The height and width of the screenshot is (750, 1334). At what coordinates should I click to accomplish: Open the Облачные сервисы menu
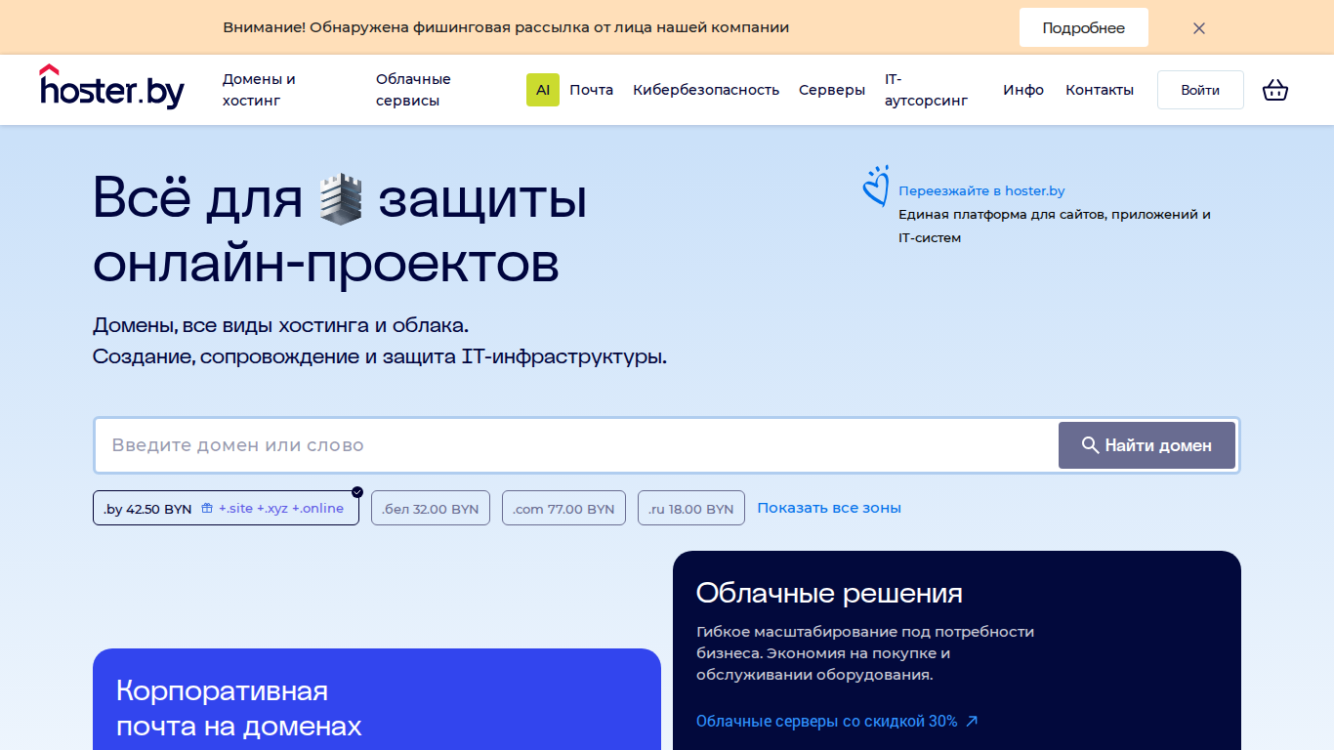[413, 90]
